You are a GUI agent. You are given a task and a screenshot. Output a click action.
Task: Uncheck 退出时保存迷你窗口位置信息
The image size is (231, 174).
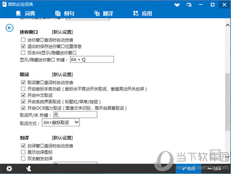click(x=23, y=46)
